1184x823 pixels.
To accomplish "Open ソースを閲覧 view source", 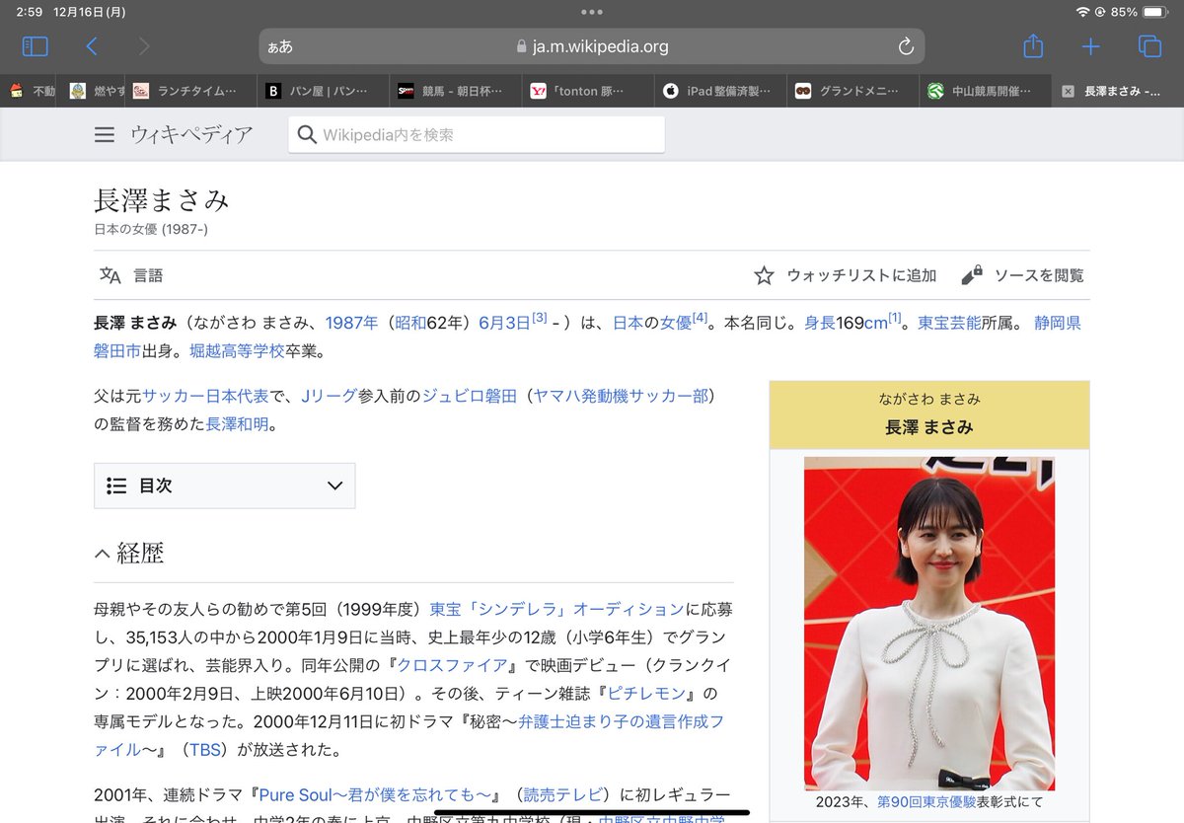I will point(1022,275).
